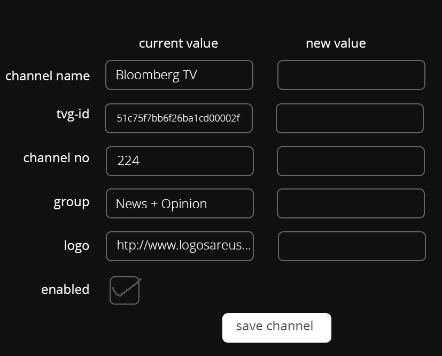
Task: Click the current value column header
Action: point(178,43)
